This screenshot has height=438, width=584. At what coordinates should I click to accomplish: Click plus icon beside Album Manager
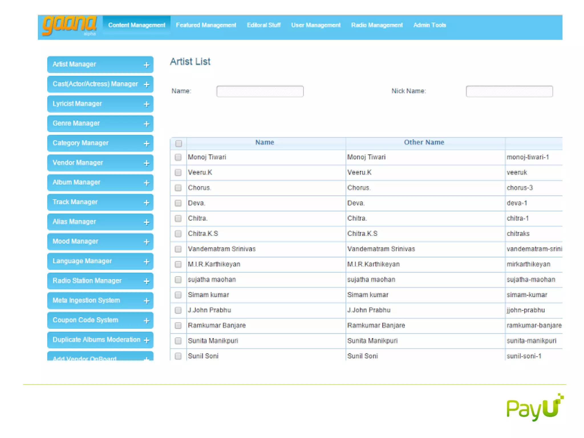point(146,183)
